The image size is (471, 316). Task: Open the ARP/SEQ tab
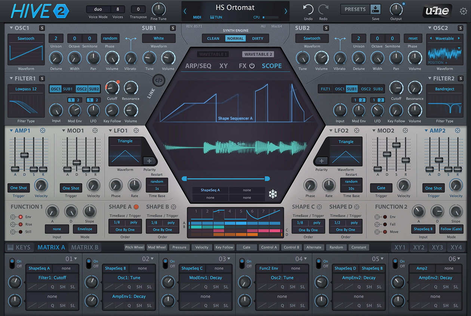point(198,66)
